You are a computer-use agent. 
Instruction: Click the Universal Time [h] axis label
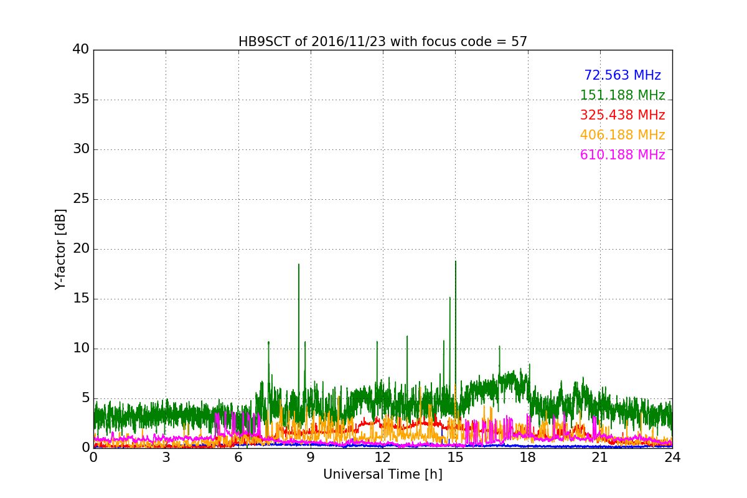[x=383, y=474]
